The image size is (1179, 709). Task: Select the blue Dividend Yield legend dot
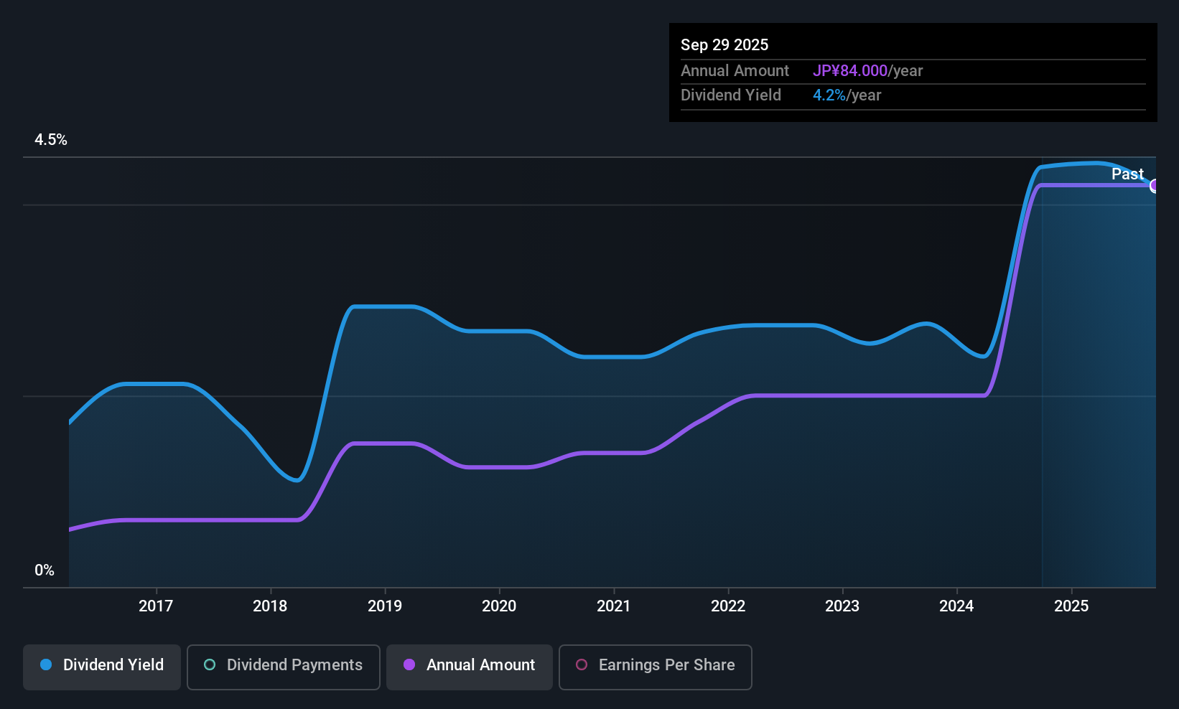pos(45,665)
